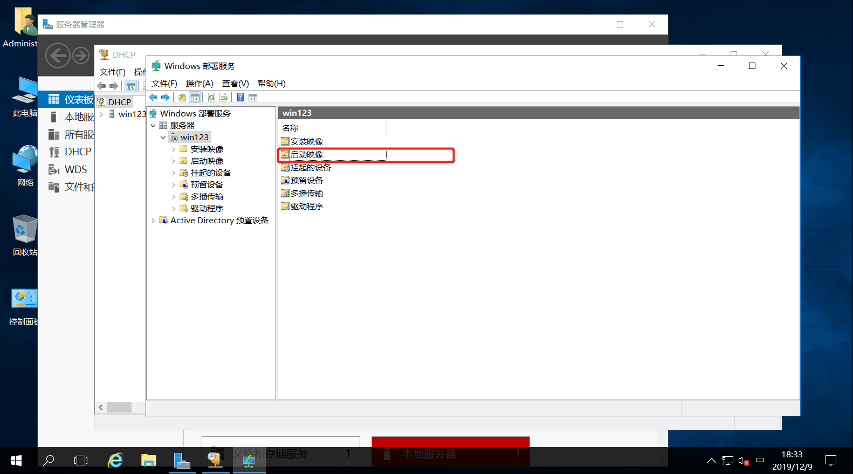Screen dimensions: 853x474
Task: Open 仪表板 in Server Manager sidebar
Action: click(66, 100)
